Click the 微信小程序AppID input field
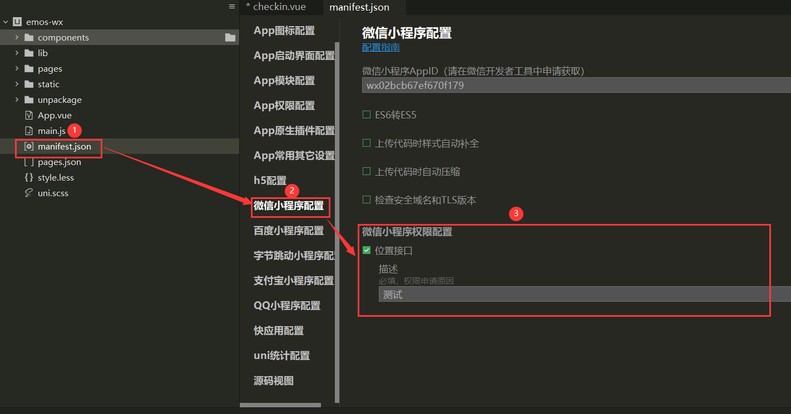The height and width of the screenshot is (414, 791). pyautogui.click(x=576, y=85)
